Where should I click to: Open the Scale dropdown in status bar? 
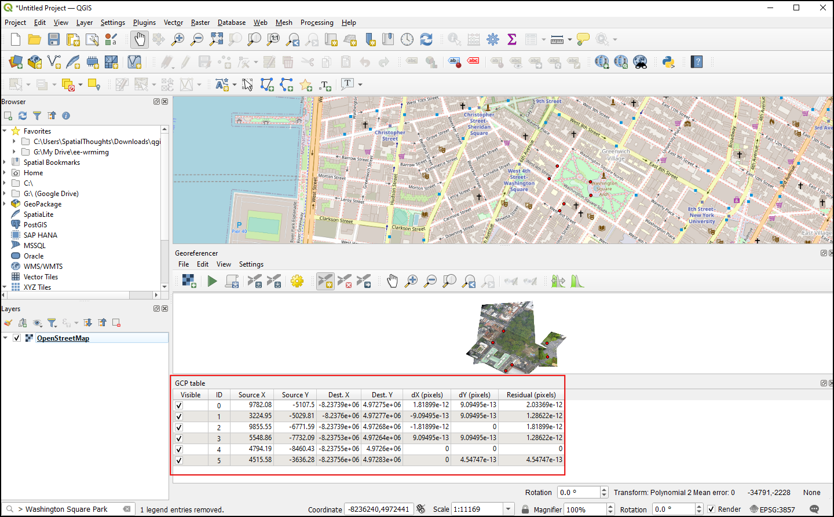(508, 509)
